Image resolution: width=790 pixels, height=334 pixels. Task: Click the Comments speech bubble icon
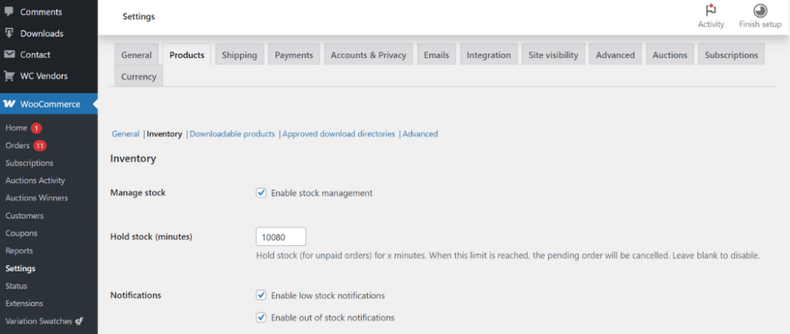click(8, 12)
